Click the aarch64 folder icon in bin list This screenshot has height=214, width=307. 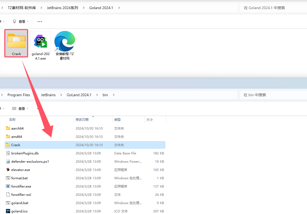click(8, 128)
